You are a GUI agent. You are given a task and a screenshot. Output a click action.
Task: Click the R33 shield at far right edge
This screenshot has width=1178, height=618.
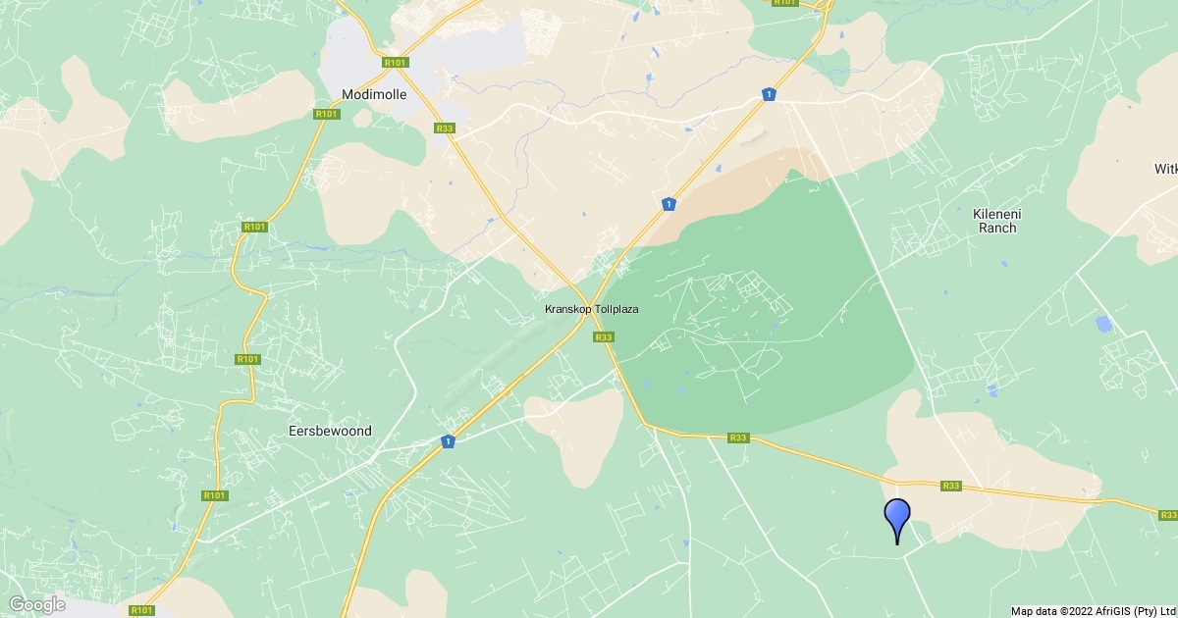click(1167, 515)
